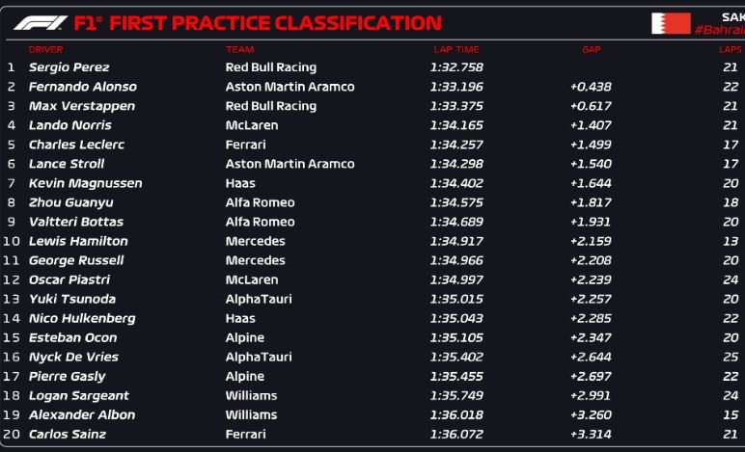Click the F1 logo in the header
The width and height of the screenshot is (745, 452).
pos(41,23)
